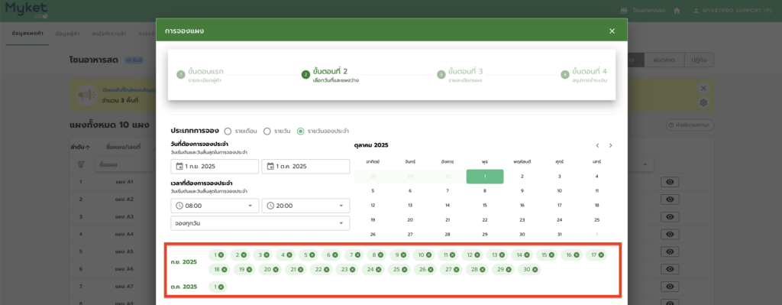Click the 1 ต.ค. 2025 end date field
The image size is (782, 305).
(305, 166)
